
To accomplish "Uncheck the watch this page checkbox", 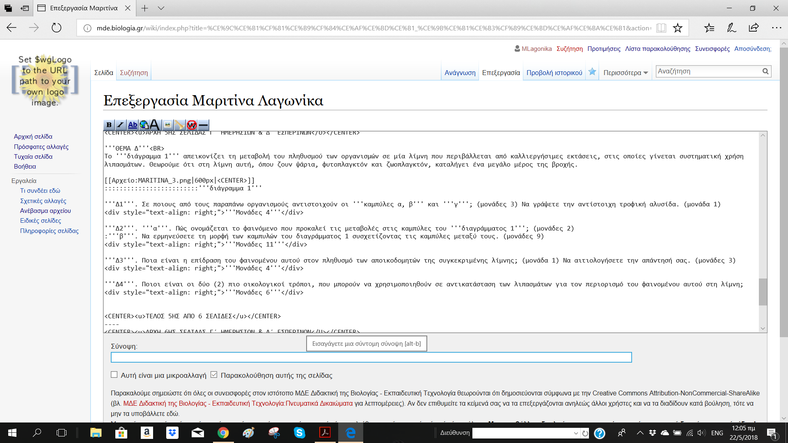I will [214, 374].
